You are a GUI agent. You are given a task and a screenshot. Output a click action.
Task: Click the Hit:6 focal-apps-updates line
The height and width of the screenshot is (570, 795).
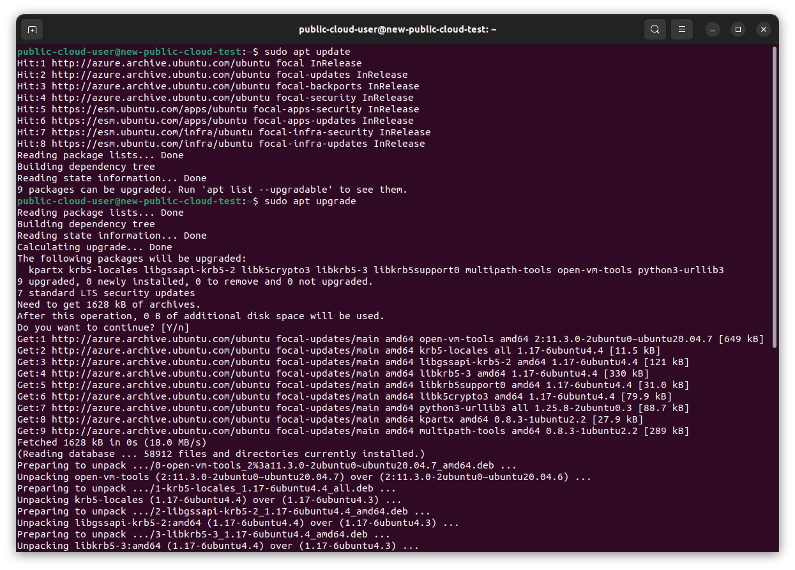(215, 121)
